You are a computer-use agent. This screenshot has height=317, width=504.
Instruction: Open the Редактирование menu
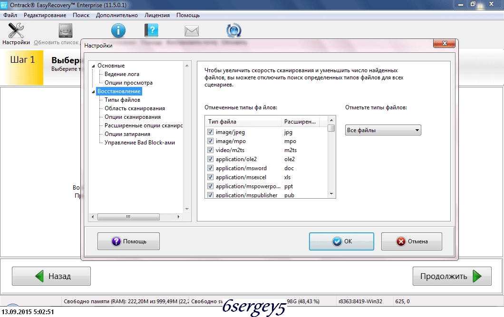(45, 15)
